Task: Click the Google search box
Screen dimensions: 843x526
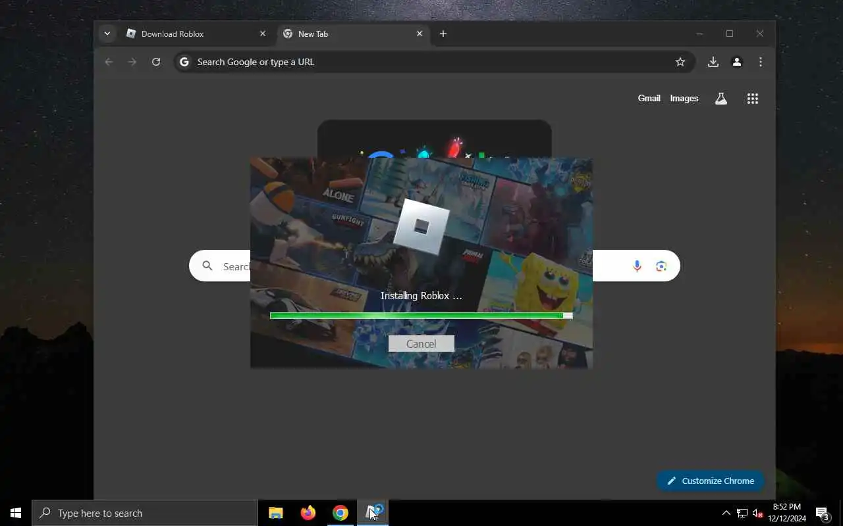Action: [x=435, y=266]
